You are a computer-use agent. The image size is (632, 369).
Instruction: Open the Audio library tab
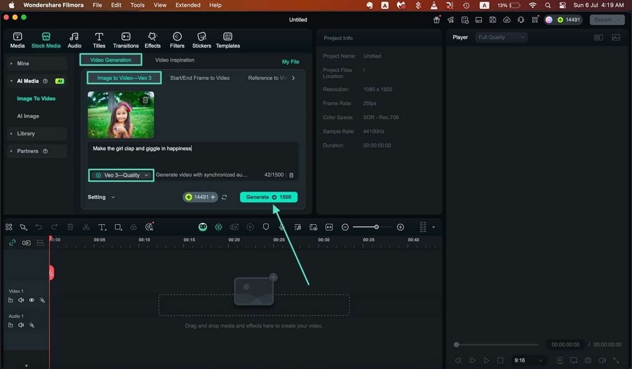[x=74, y=40]
